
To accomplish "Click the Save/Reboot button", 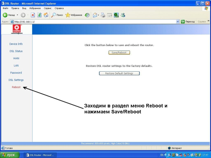I will 119,52.
